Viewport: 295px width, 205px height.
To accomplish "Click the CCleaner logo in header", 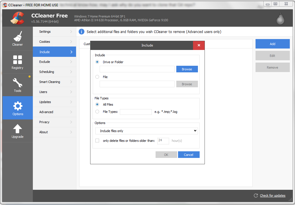I will click(x=17, y=18).
